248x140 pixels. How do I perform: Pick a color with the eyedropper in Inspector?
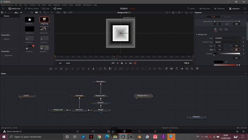click(226, 62)
